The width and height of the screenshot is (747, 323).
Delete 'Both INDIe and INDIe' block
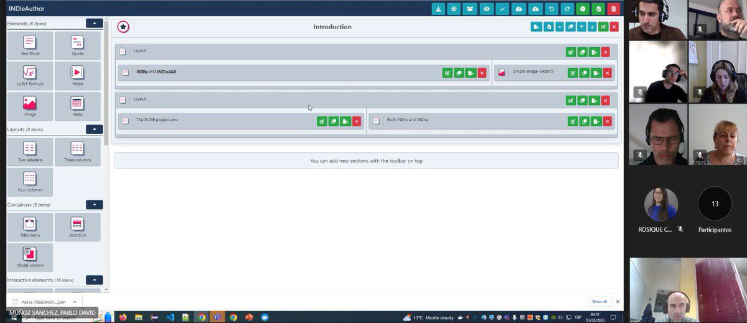point(608,121)
